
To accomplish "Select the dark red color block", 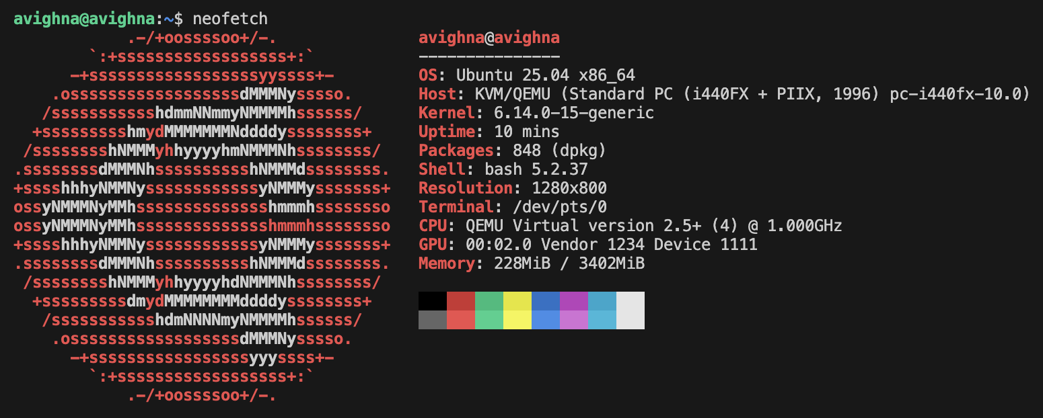I will [460, 300].
